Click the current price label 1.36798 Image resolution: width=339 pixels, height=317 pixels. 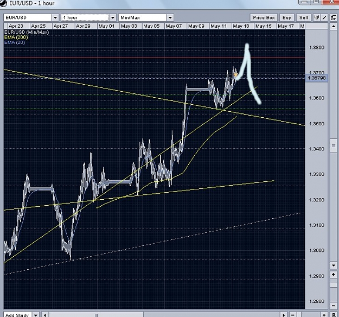[317, 78]
